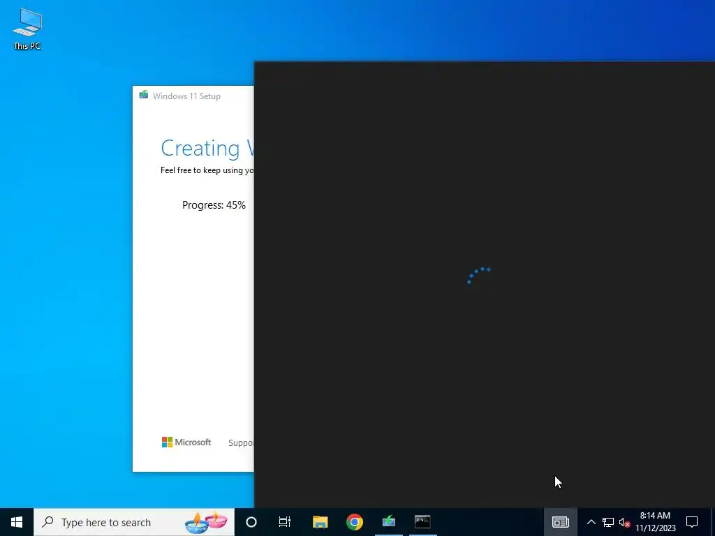Click the taskbar search box
715x536 pixels.
(134, 522)
